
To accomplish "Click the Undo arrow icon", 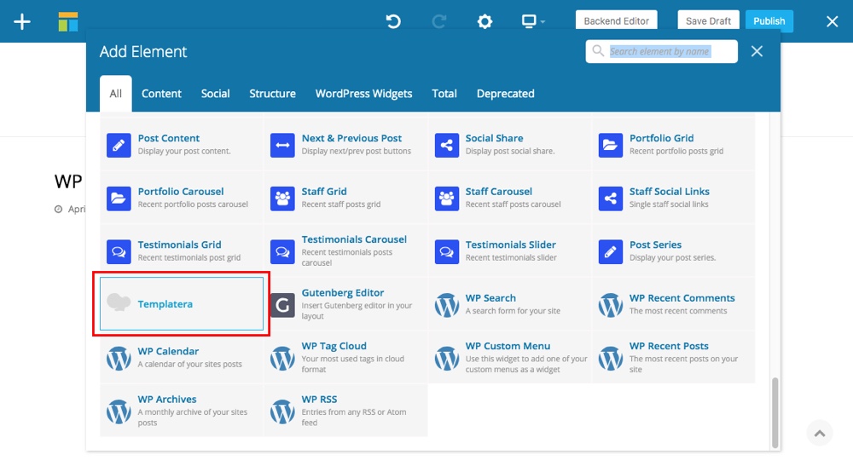I will coord(393,21).
